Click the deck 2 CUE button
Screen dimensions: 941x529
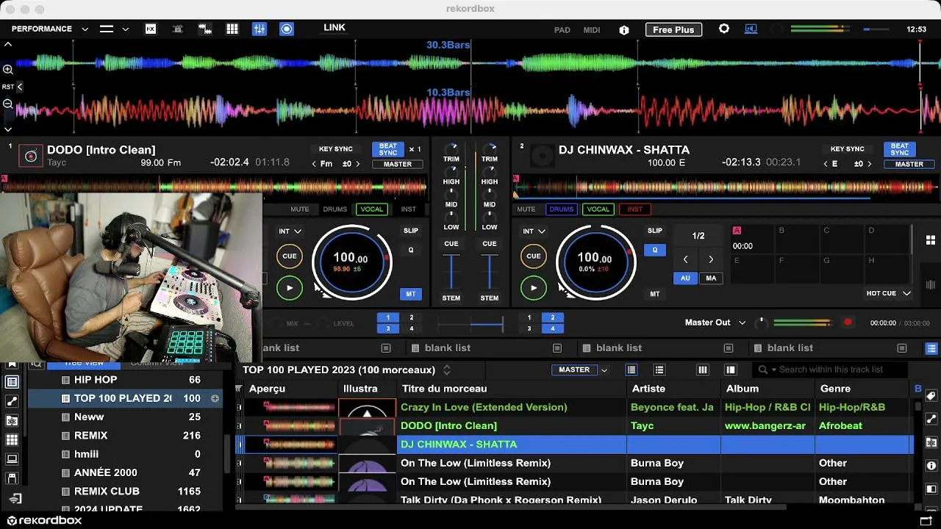tap(534, 256)
